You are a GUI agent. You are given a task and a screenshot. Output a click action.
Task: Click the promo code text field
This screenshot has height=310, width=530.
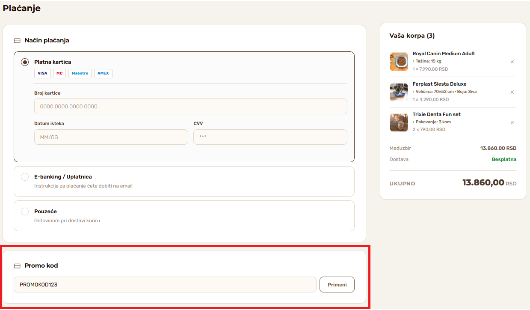click(165, 284)
